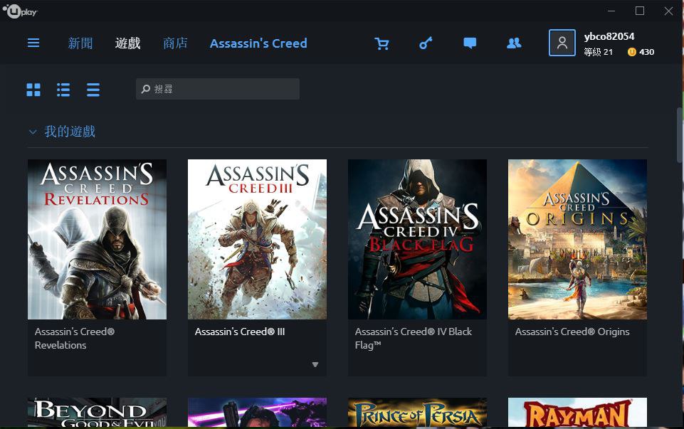Select the 遊戲 tab
The width and height of the screenshot is (684, 429).
(128, 43)
